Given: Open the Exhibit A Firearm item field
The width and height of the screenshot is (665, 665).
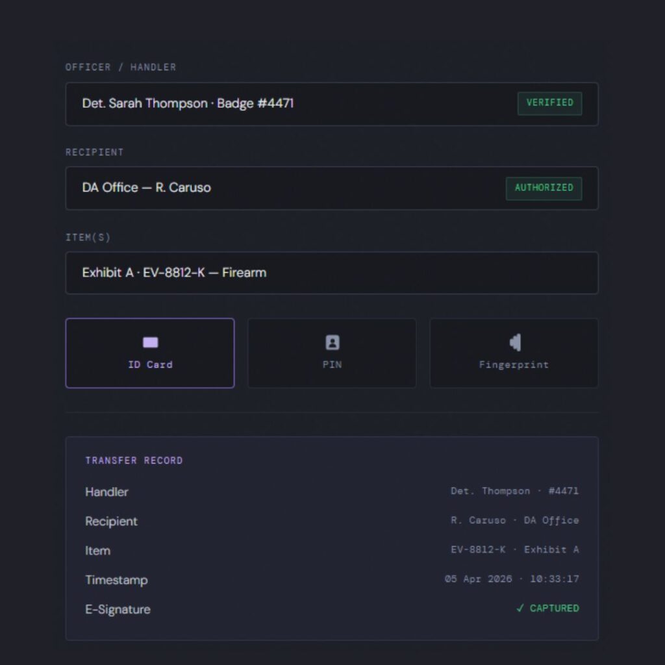Looking at the screenshot, I should (174, 273).
